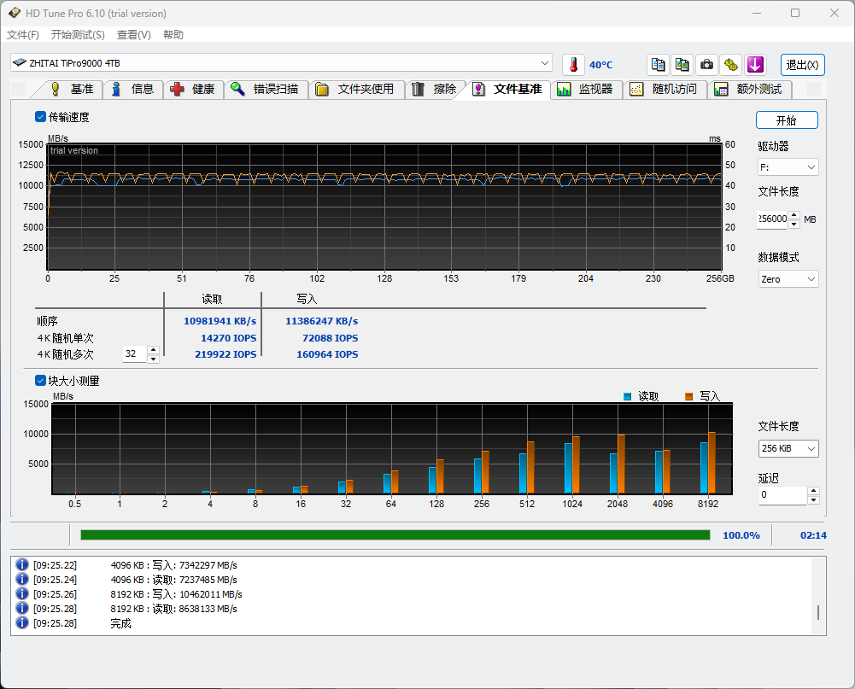Uncheck the 块大小测量 checkbox

tap(41, 381)
